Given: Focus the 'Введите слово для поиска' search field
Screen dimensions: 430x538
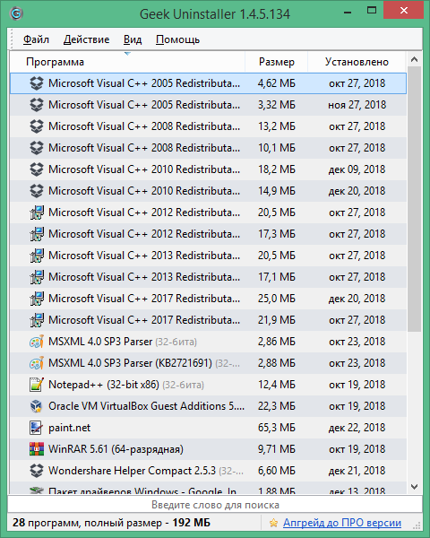Looking at the screenshot, I should tap(215, 505).
